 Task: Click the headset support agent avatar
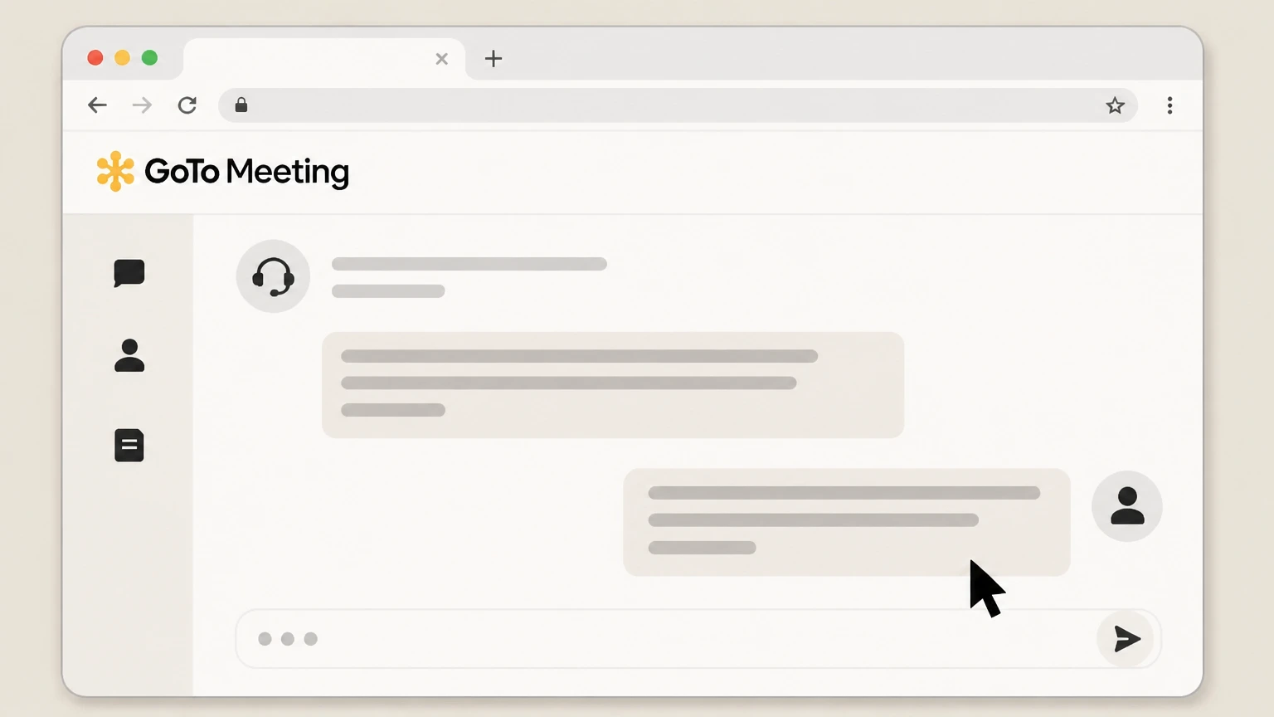(273, 276)
